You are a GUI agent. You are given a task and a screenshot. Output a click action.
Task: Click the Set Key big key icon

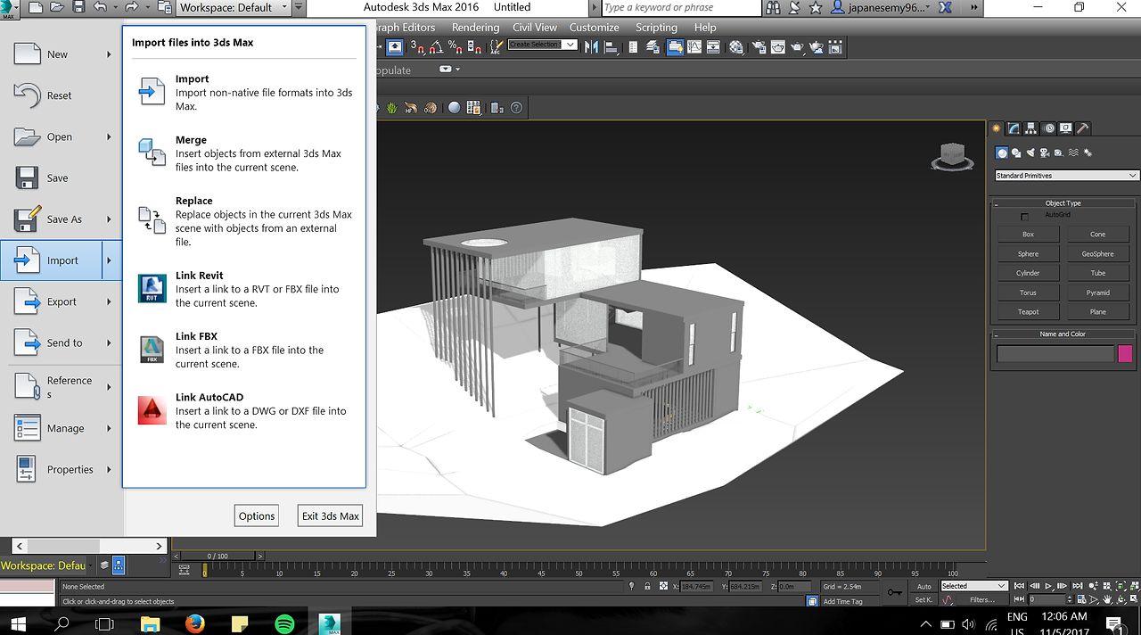point(895,593)
